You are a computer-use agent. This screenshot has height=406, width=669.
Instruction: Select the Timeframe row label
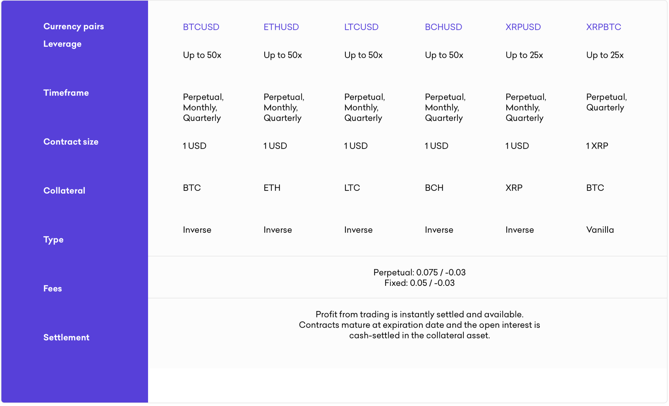[x=66, y=93]
